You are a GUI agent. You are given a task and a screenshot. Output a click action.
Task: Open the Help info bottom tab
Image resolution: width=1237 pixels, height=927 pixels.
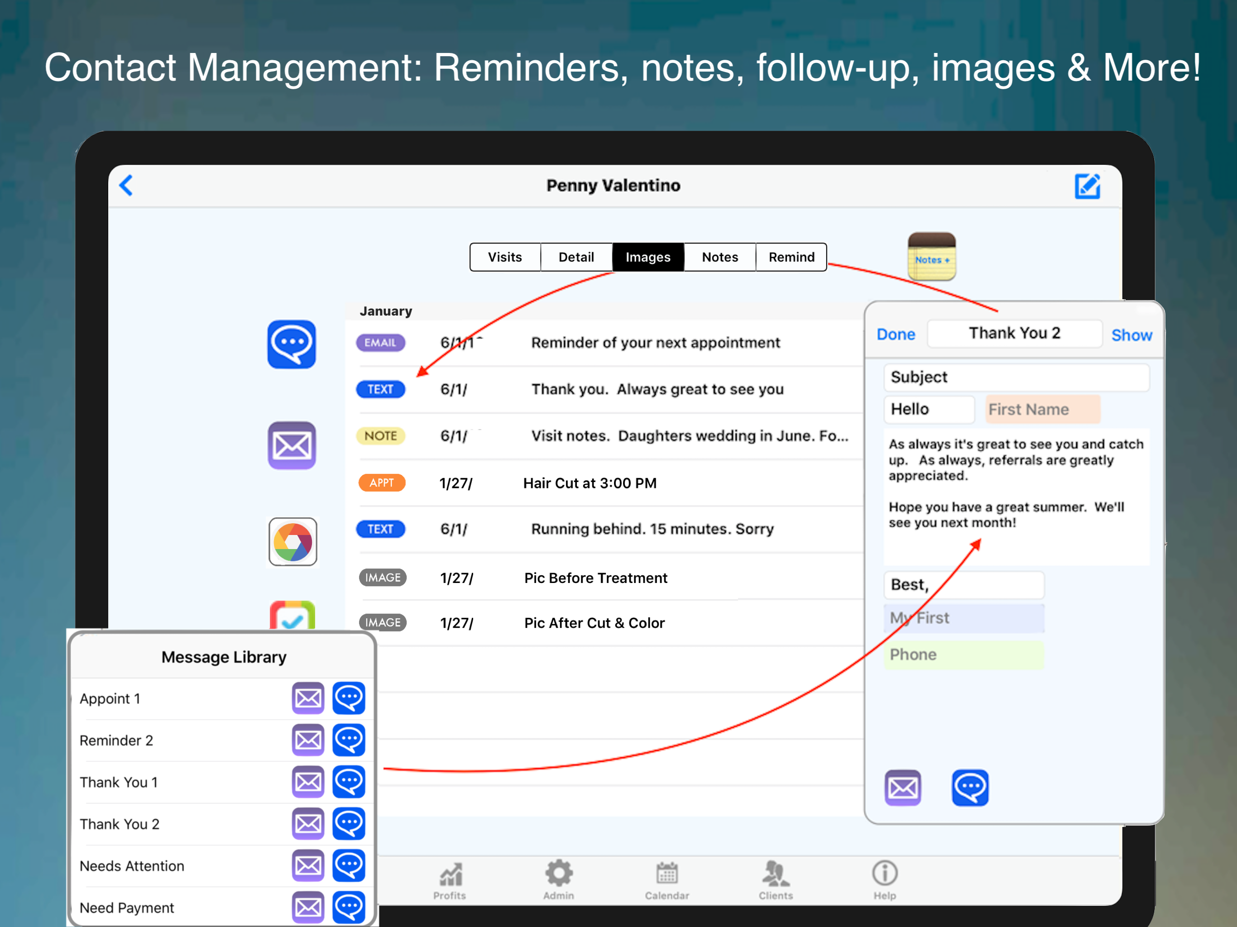pyautogui.click(x=885, y=880)
